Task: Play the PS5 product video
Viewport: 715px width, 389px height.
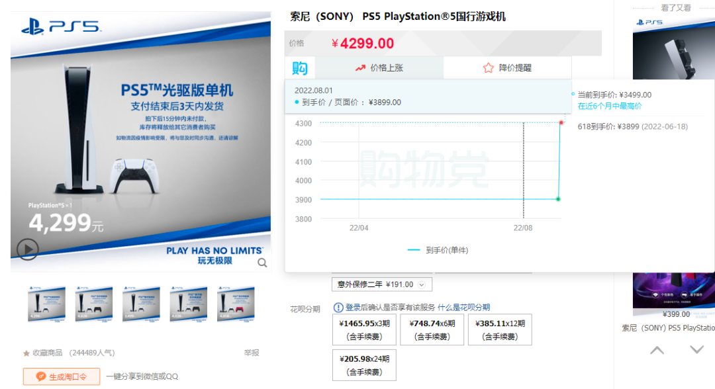Action: pos(27,249)
